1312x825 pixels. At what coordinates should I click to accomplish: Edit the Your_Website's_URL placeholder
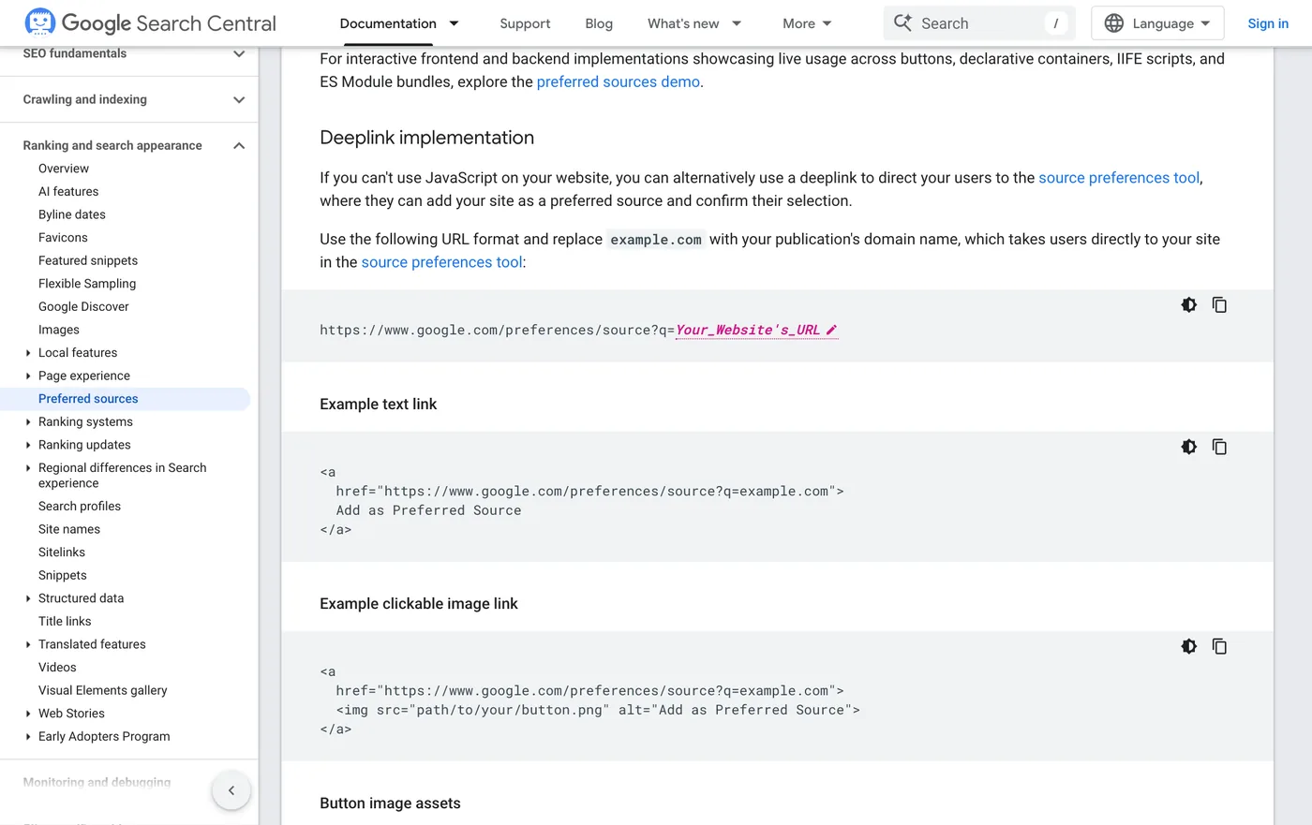756,330
